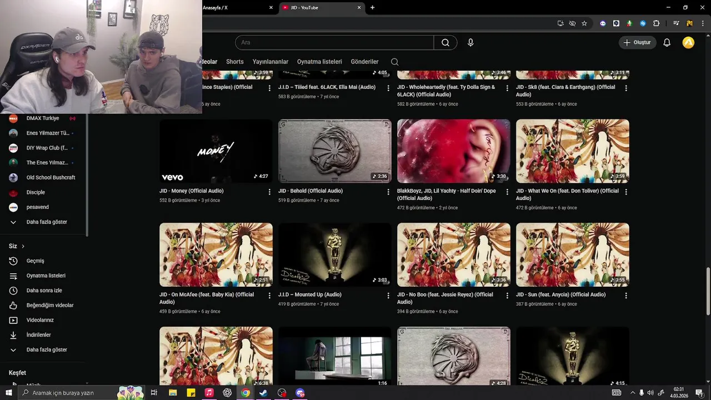Click the Oluştur create button
This screenshot has height=400, width=711.
[637, 42]
